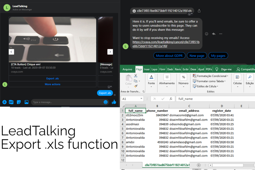Open the GIF picker in Messenger
The height and width of the screenshot is (170, 255).
click(11, 102)
